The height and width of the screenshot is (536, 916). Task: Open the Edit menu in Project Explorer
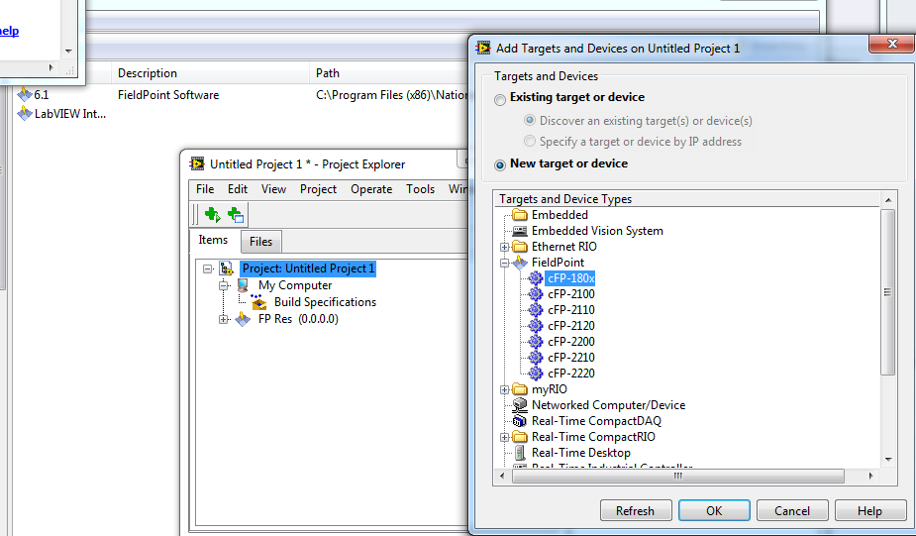point(238,189)
